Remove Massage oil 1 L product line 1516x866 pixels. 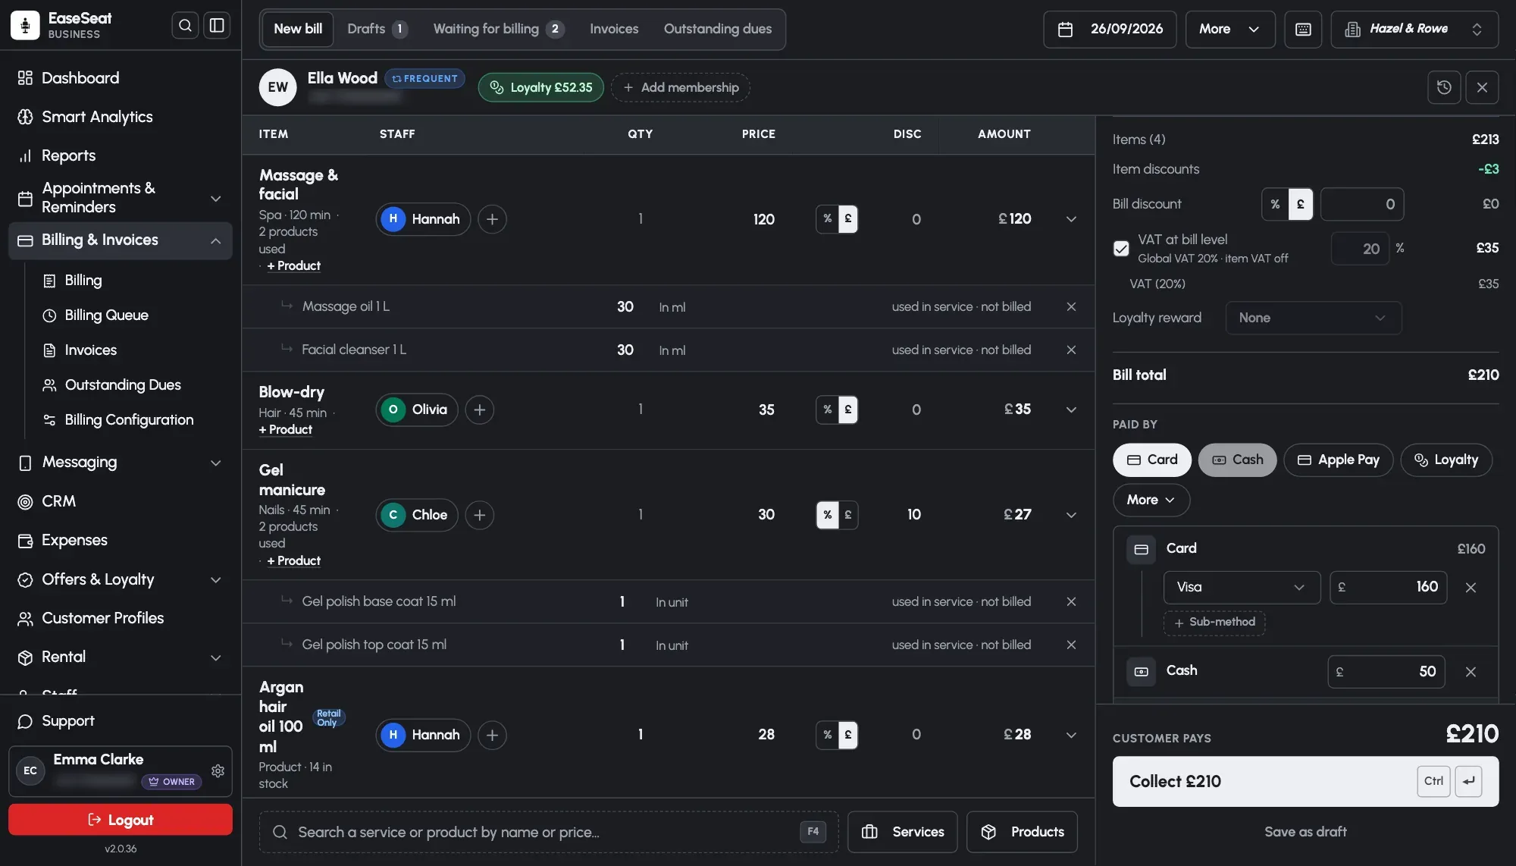(1071, 306)
